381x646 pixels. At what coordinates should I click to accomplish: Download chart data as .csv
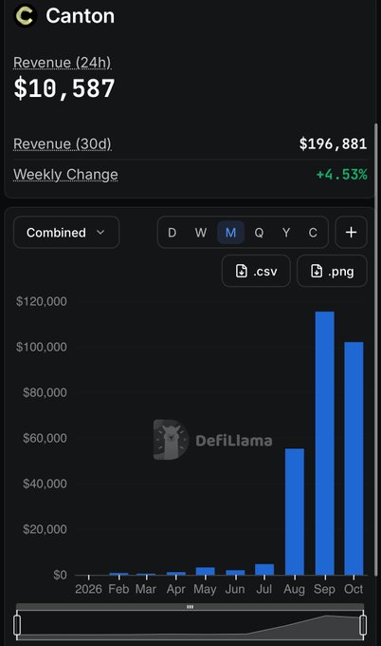256,271
